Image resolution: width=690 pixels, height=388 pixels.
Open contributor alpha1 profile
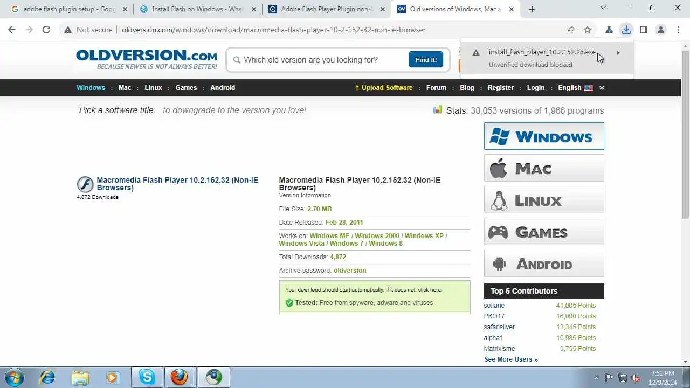(493, 338)
